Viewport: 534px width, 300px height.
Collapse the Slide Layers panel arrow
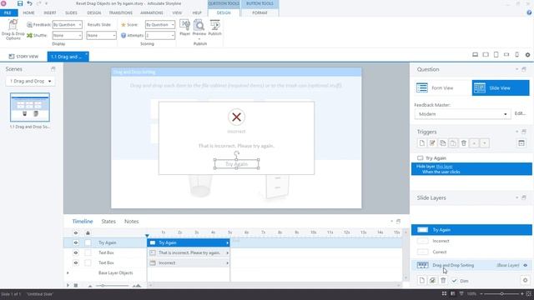516,197
